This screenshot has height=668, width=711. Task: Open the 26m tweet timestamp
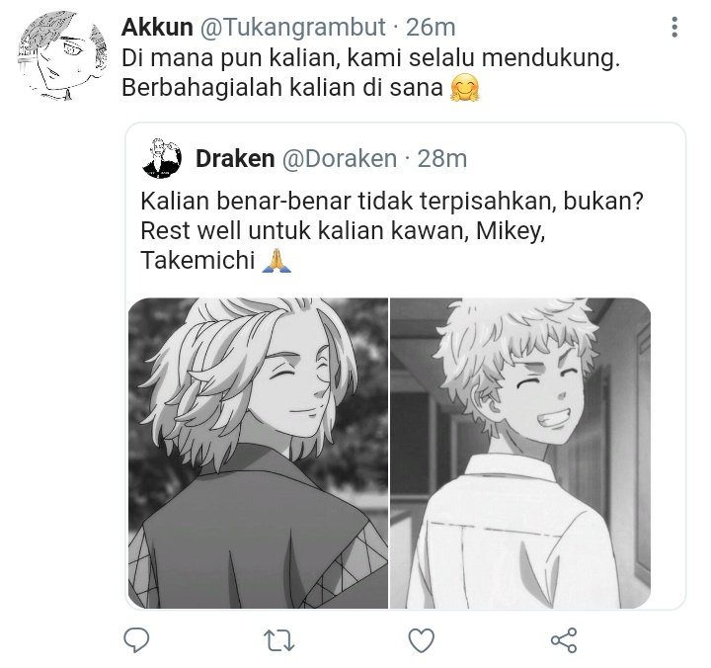coord(431,28)
